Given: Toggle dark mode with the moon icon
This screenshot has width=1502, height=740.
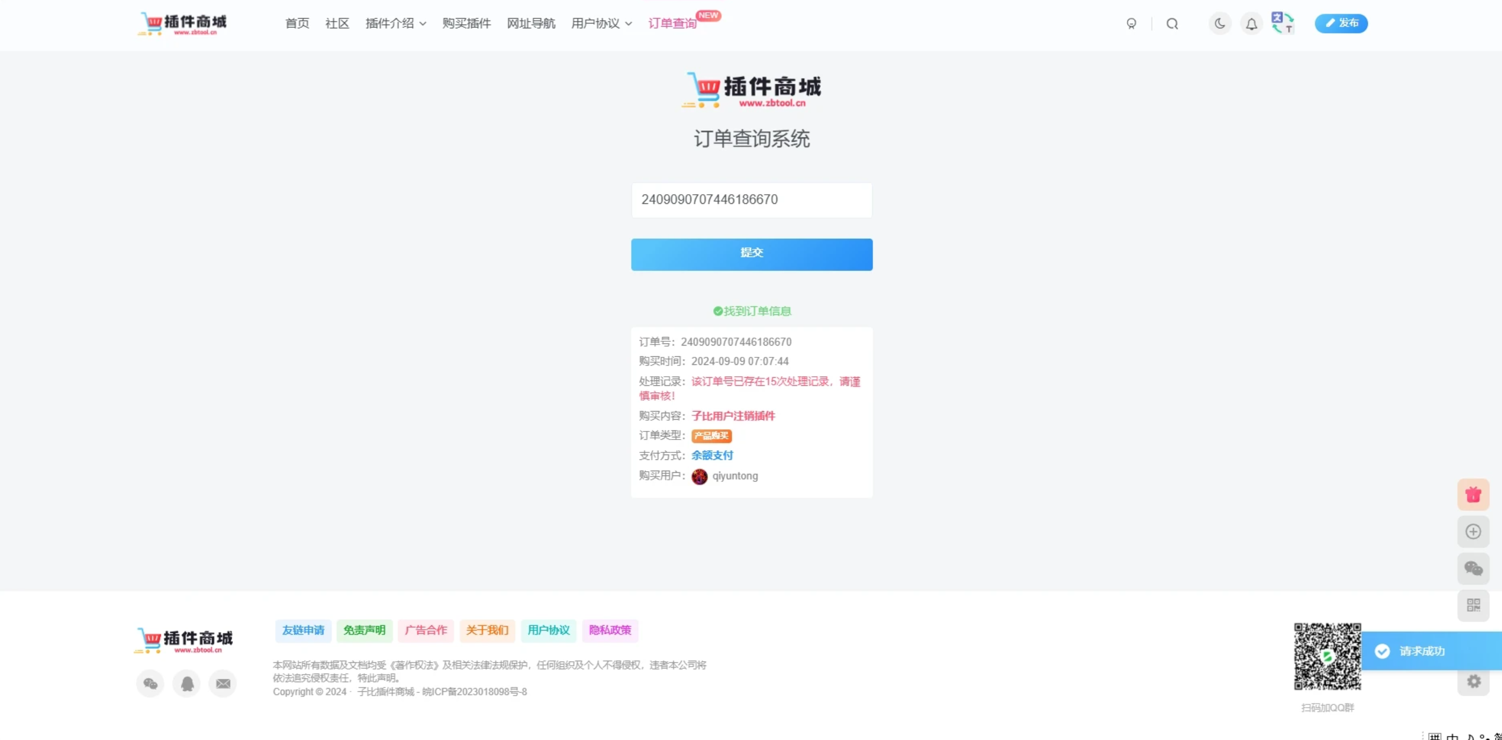Looking at the screenshot, I should pos(1220,23).
